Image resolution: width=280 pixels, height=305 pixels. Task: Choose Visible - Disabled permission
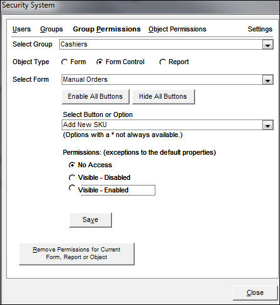pyautogui.click(x=72, y=178)
